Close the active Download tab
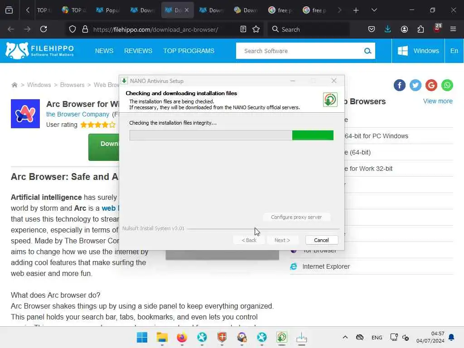Viewport: 464px width, 348px height. [187, 10]
